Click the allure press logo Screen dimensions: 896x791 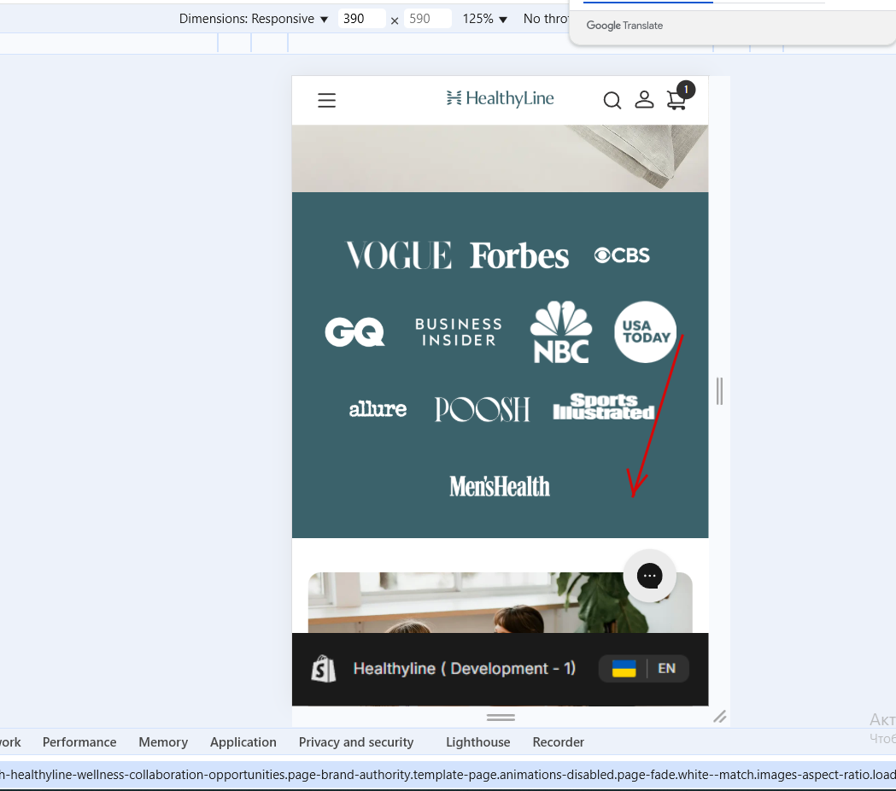tap(378, 408)
